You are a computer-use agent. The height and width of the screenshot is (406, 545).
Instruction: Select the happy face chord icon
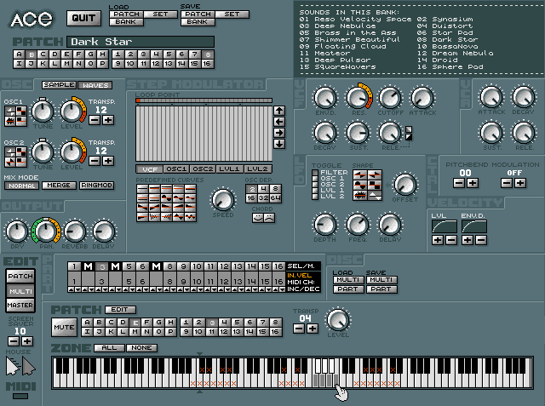tap(257, 218)
